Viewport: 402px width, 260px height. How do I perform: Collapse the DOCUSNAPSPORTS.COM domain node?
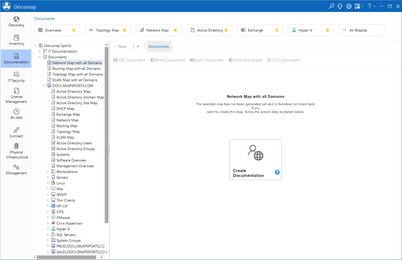(x=44, y=86)
